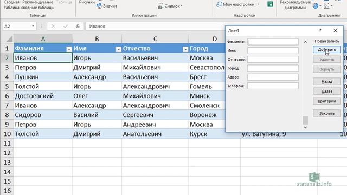347x195 pixels.
Task: Select cell with Василий
Action: pyautogui.click(x=97, y=115)
